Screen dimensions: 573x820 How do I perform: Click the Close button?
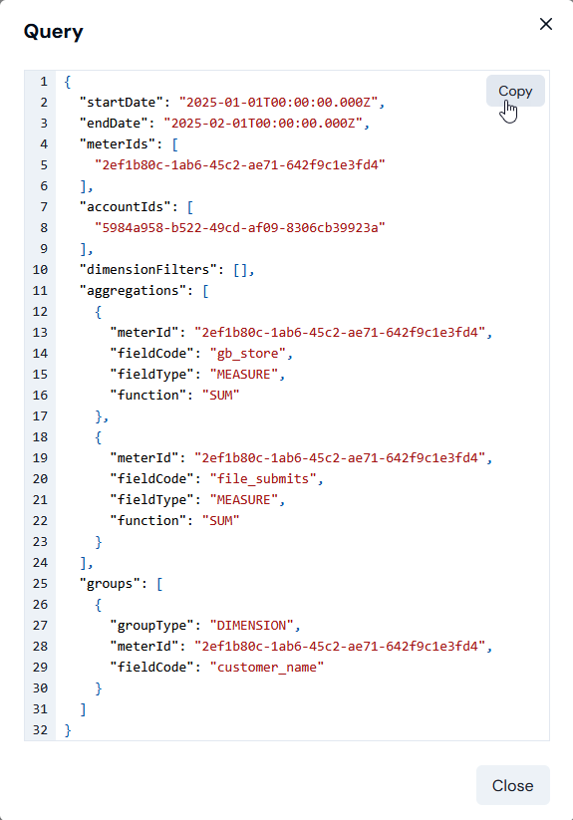(x=512, y=785)
